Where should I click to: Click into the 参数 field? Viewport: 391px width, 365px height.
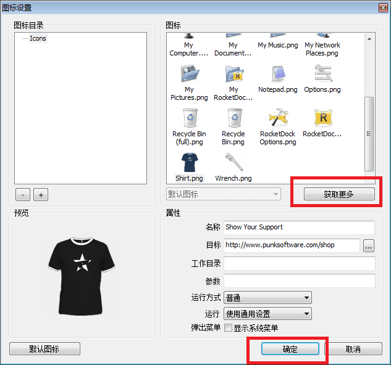coord(299,281)
